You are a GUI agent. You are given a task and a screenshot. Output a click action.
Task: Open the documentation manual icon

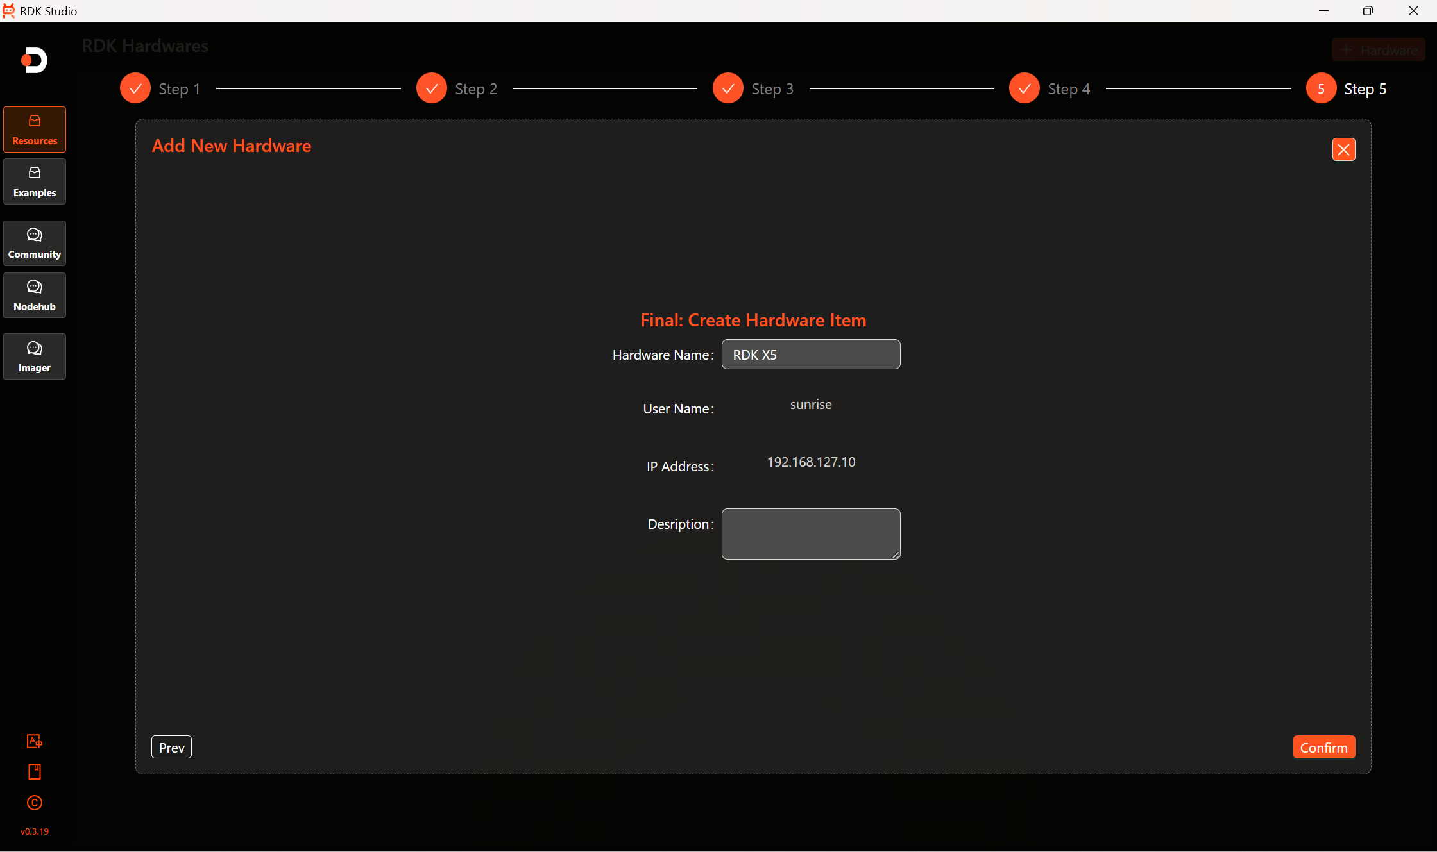(35, 772)
